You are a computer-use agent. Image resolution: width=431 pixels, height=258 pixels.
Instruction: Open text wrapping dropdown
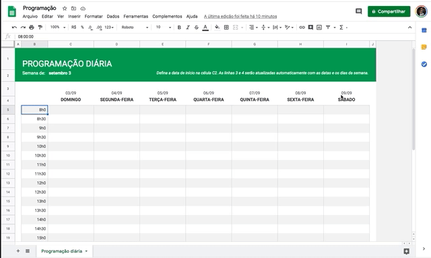tap(277, 27)
